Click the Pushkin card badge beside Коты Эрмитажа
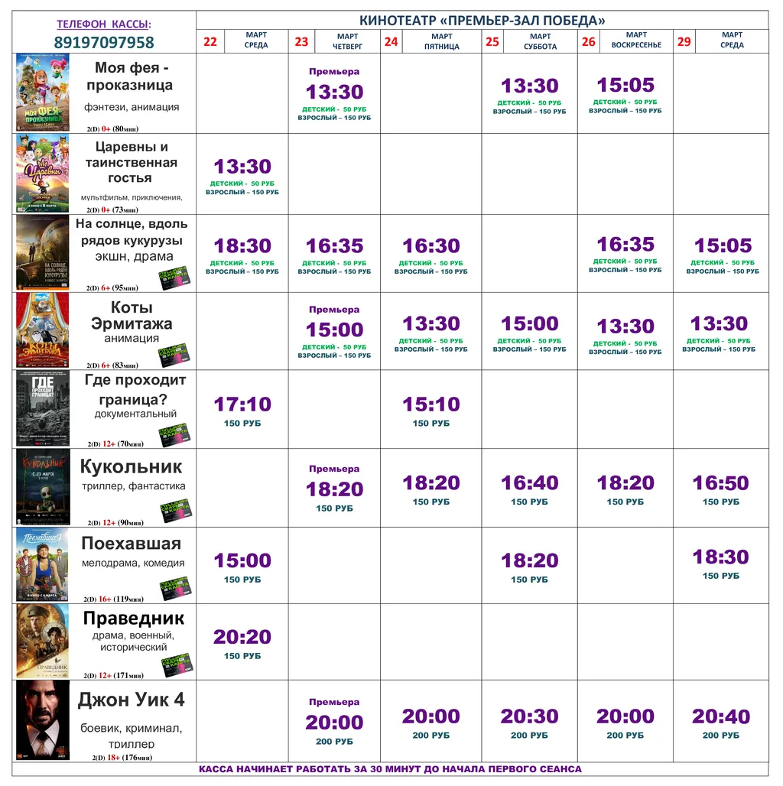Image resolution: width=783 pixels, height=786 pixels. click(175, 355)
